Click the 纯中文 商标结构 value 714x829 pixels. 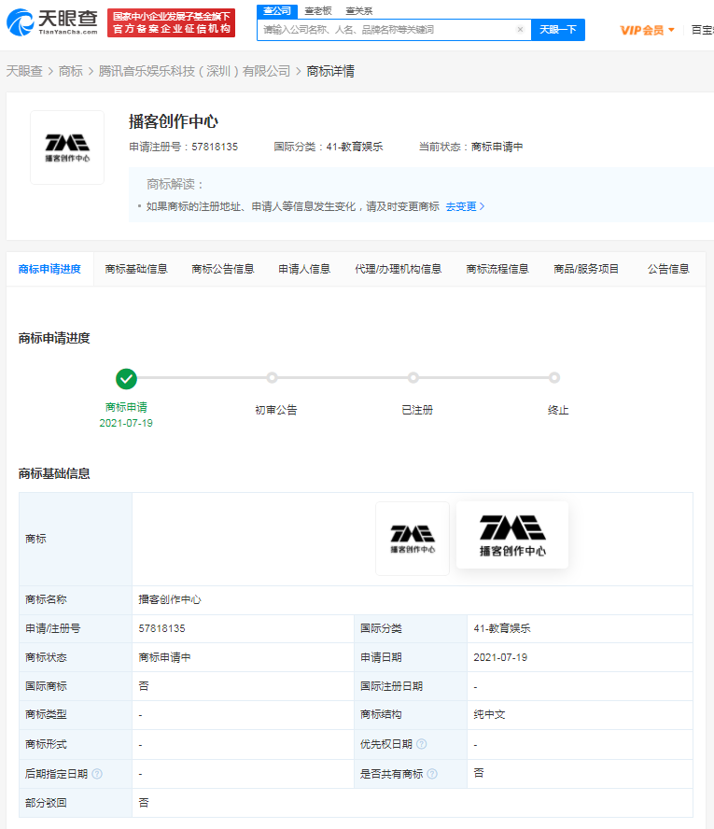[x=489, y=715]
